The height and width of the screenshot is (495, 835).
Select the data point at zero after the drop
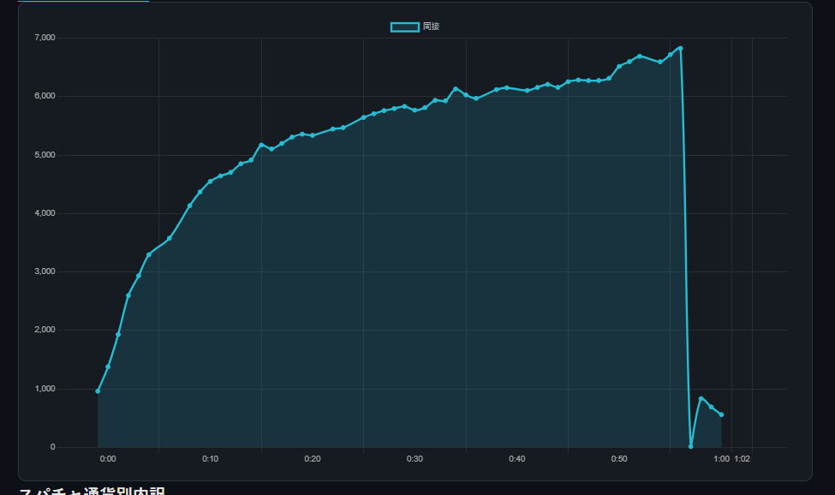coord(690,446)
